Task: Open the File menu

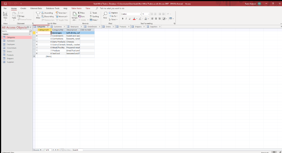Action: point(5,9)
